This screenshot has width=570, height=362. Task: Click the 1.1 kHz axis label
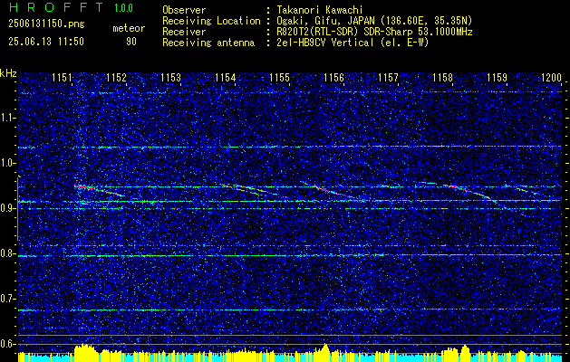(x=8, y=118)
